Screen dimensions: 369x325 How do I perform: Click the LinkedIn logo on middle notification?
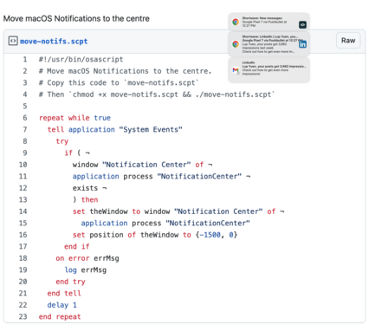click(x=302, y=44)
